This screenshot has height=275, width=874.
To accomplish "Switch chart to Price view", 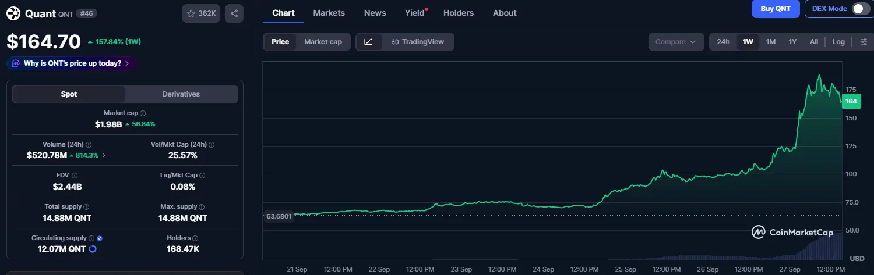I will click(280, 42).
